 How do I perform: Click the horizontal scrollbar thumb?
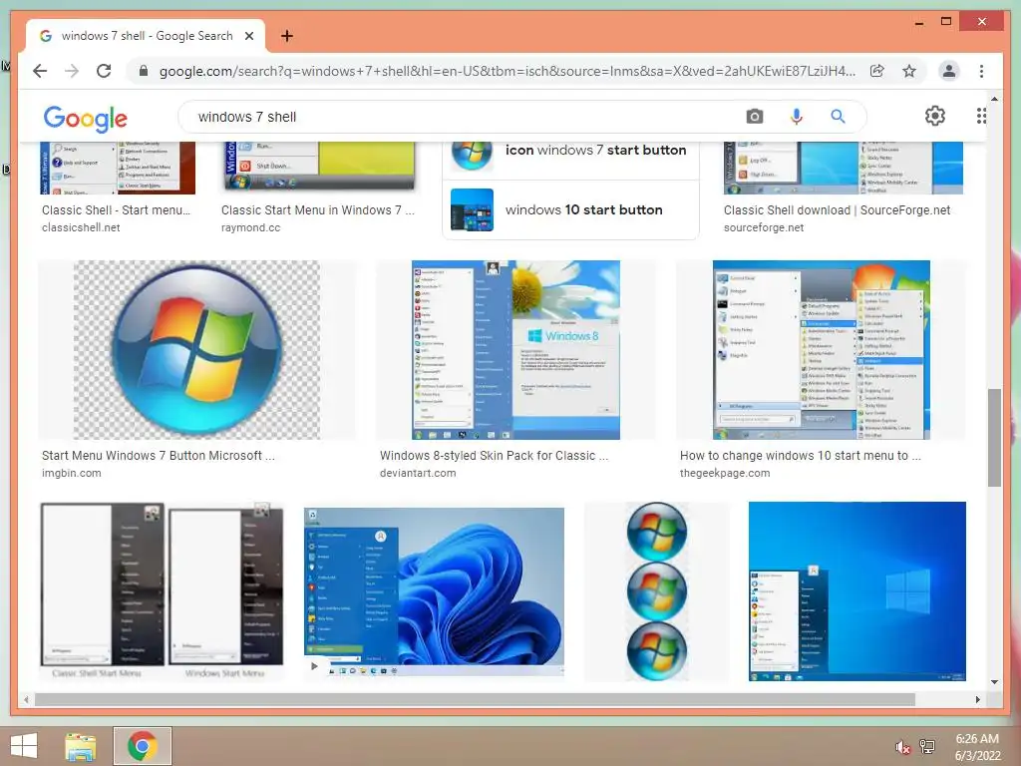[x=475, y=699]
